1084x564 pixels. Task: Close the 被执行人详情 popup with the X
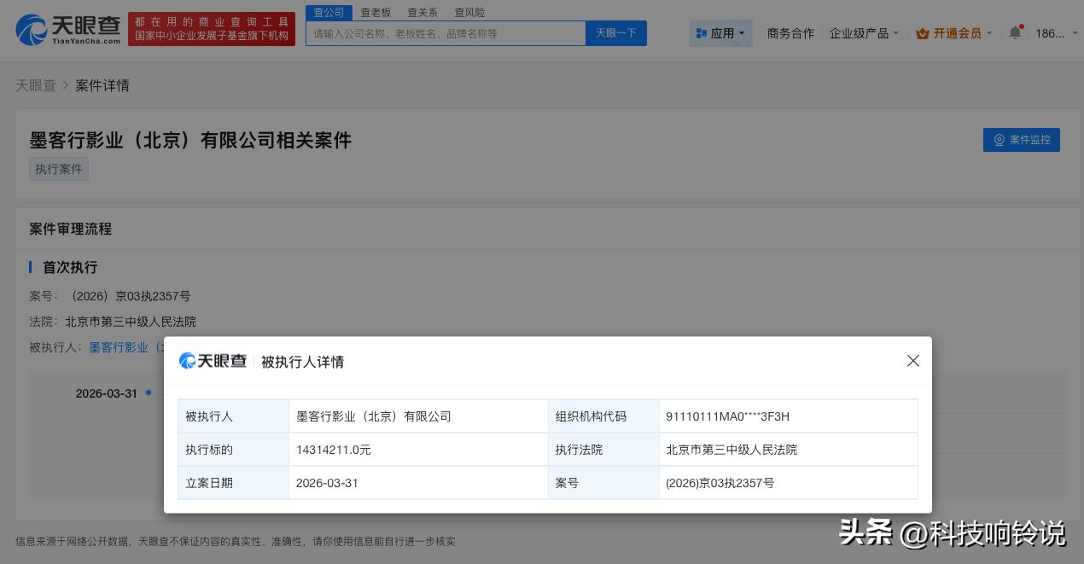(x=912, y=360)
